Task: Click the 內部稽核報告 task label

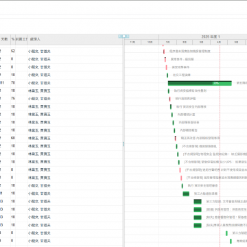Action: tap(189, 130)
